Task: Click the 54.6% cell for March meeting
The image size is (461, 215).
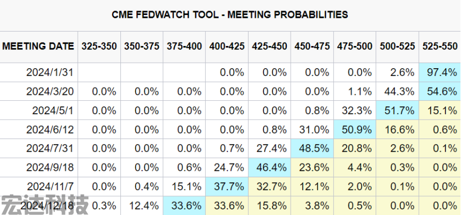Action: [x=440, y=91]
